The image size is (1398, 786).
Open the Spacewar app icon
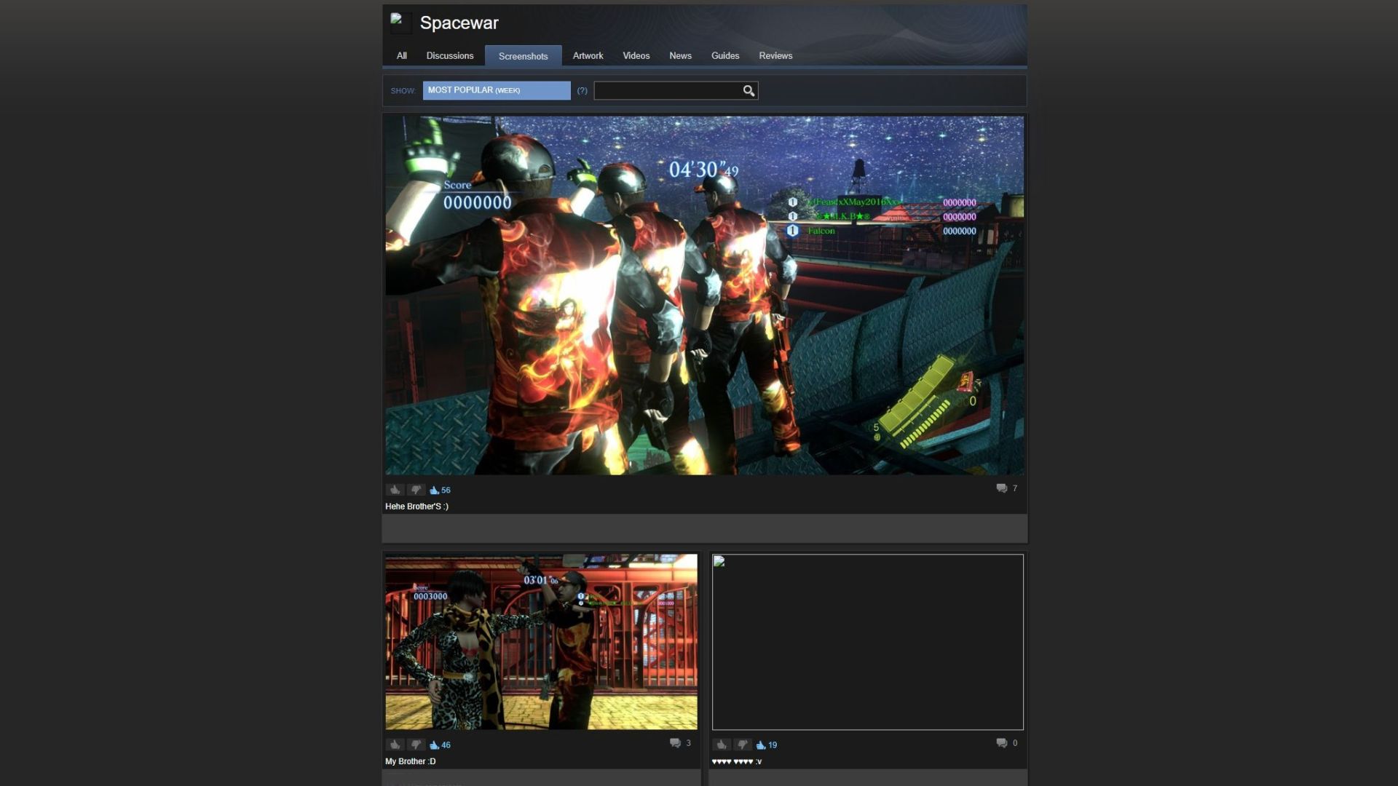pyautogui.click(x=400, y=23)
